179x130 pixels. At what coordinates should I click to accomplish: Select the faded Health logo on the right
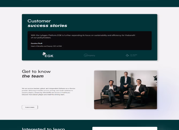pyautogui.click(x=131, y=55)
